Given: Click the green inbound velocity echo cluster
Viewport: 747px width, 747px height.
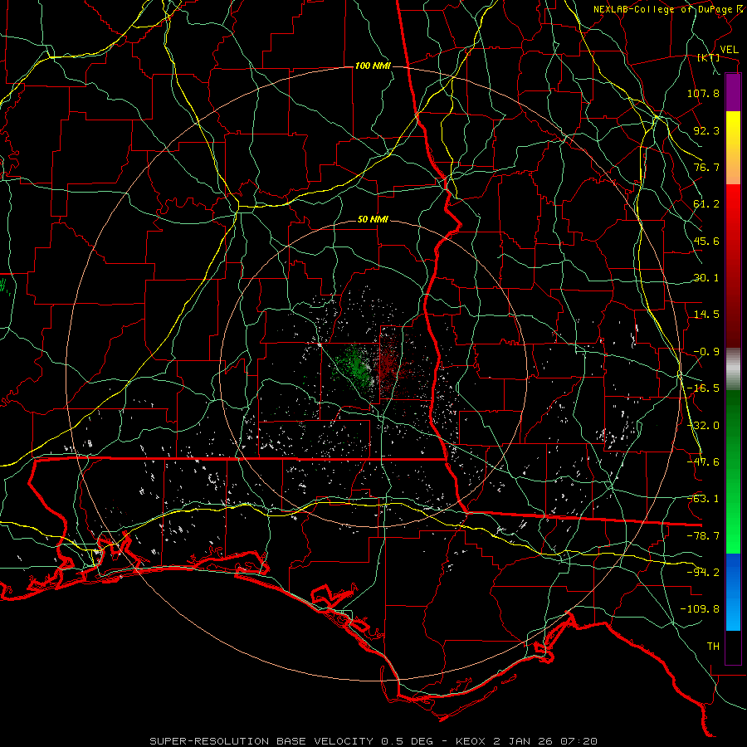Looking at the screenshot, I should coord(354,364).
